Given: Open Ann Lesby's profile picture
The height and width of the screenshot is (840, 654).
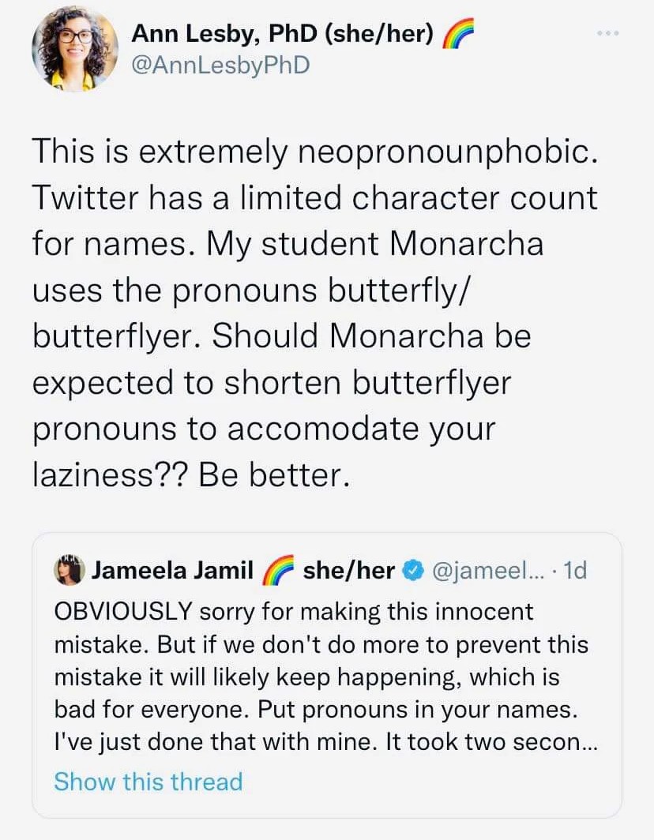Looking at the screenshot, I should coord(75,48).
